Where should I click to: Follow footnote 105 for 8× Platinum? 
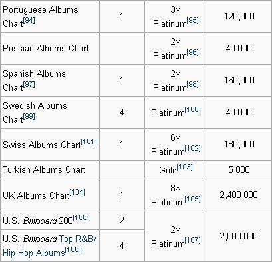(x=193, y=199)
